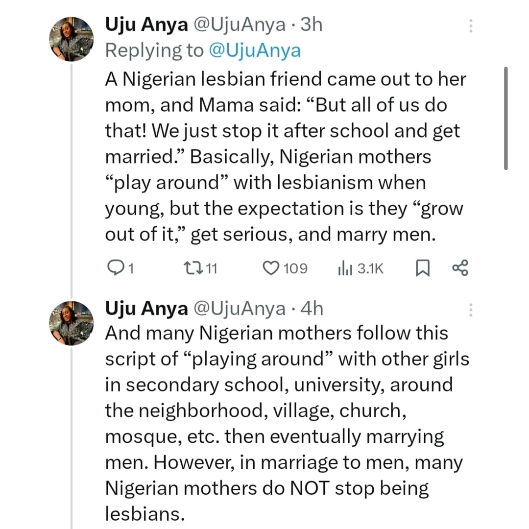Open the tweet about playing around script
The width and height of the screenshot is (529, 529).
[284, 421]
